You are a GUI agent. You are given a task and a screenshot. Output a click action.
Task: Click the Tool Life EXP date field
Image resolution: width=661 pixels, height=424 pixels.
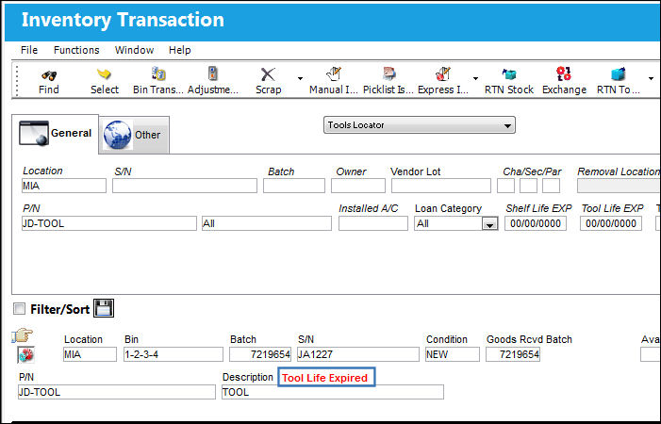click(611, 223)
